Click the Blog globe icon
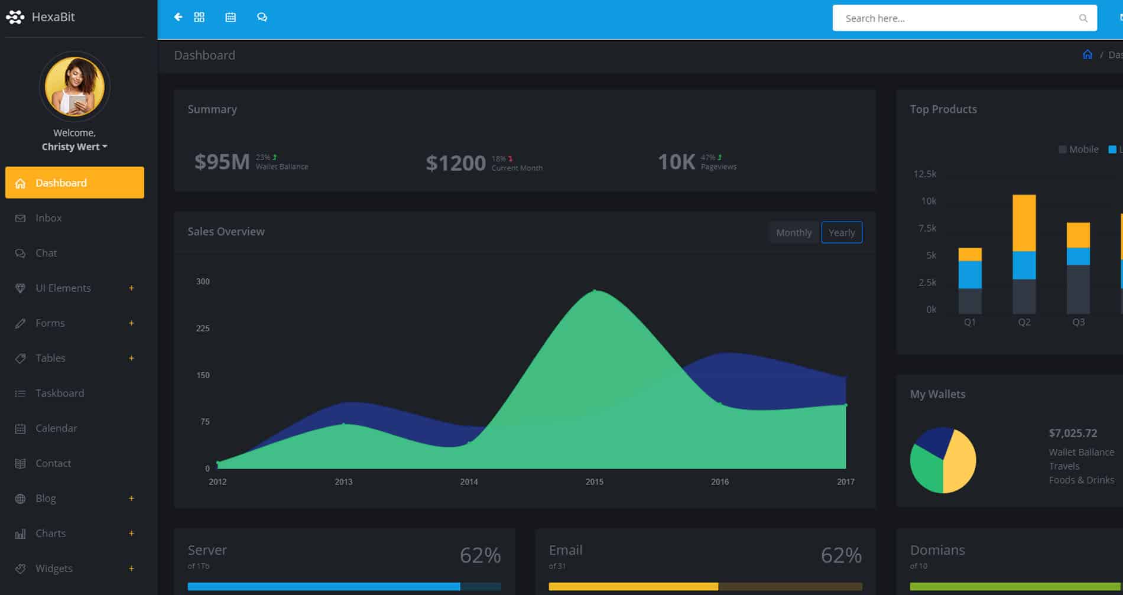This screenshot has height=595, width=1123. (20, 499)
